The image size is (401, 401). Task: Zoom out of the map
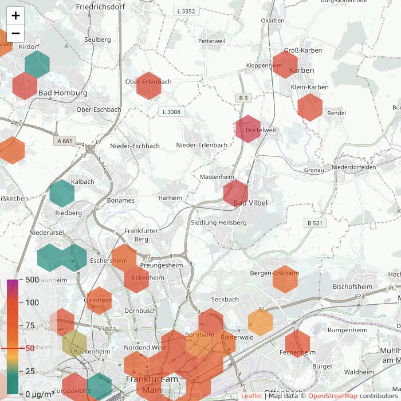[15, 33]
